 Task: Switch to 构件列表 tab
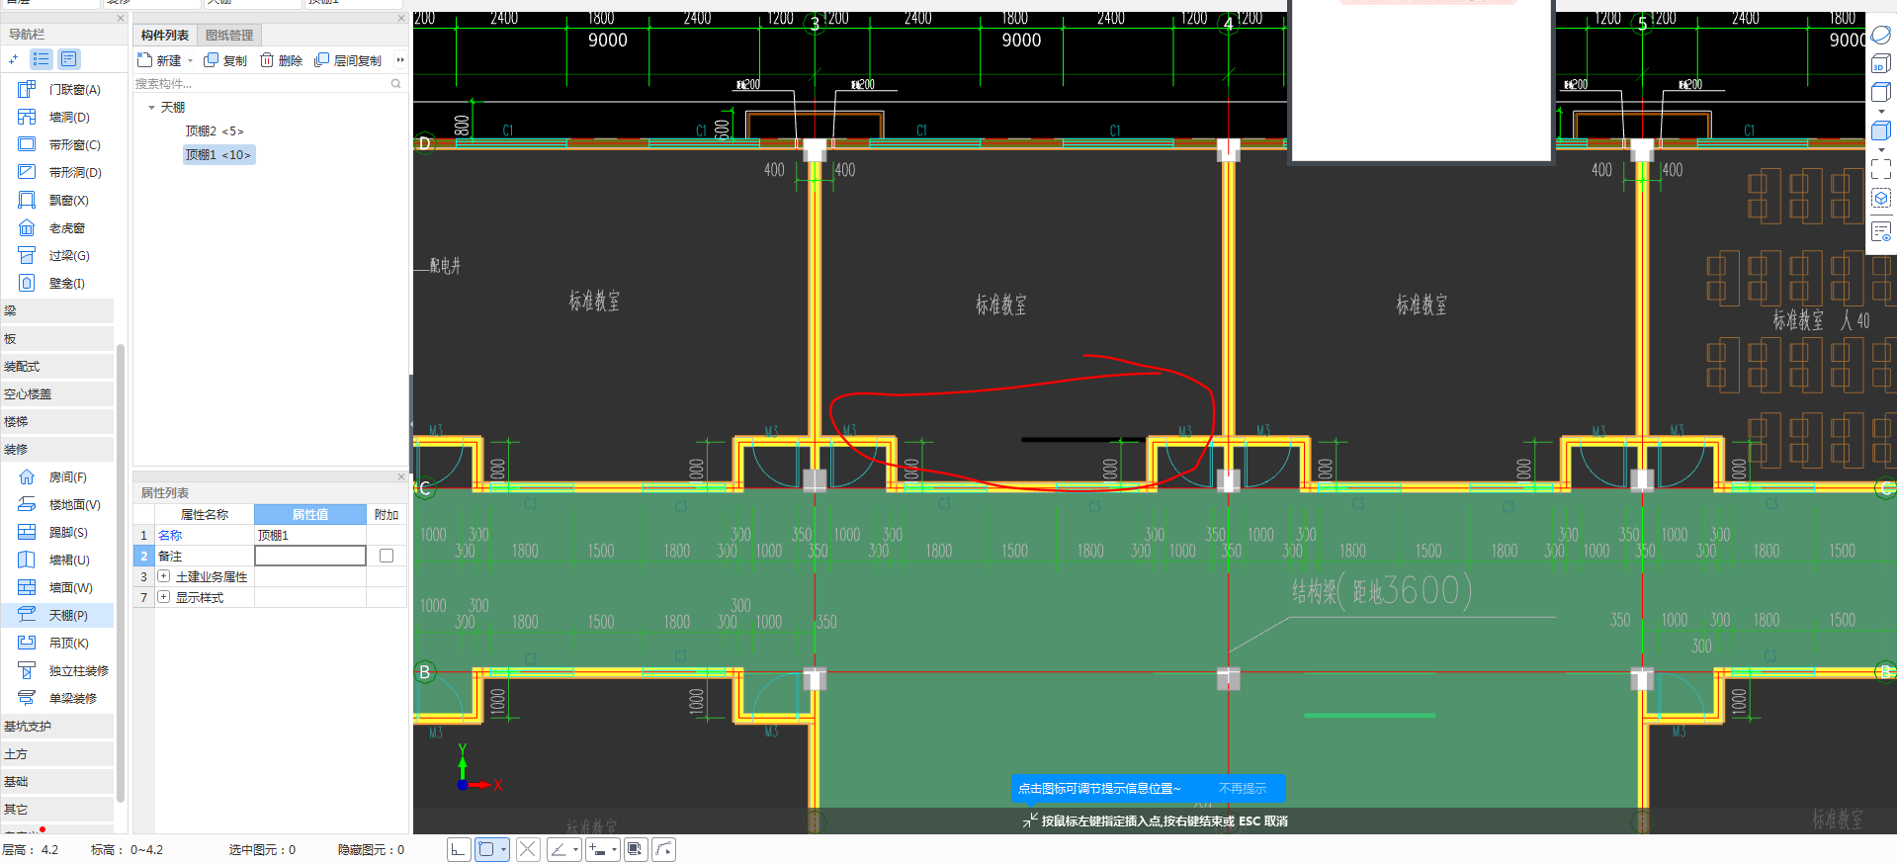coord(164,35)
